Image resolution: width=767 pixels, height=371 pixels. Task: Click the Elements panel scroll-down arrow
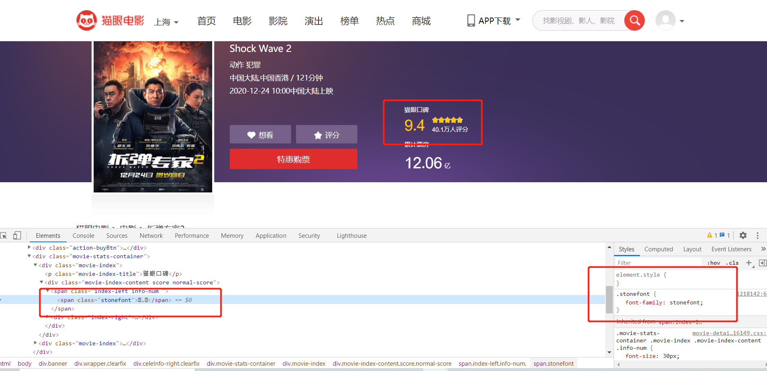609,352
